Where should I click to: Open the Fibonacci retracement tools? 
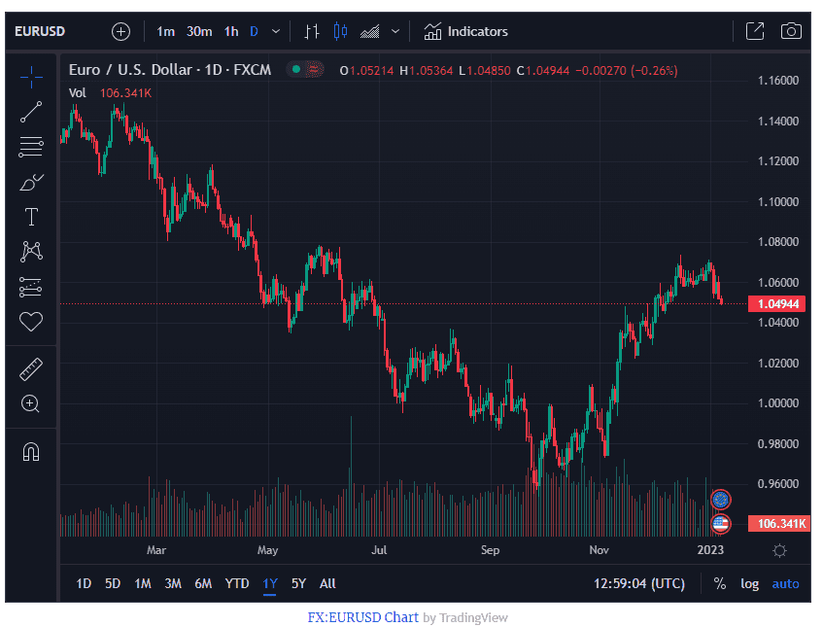[31, 146]
